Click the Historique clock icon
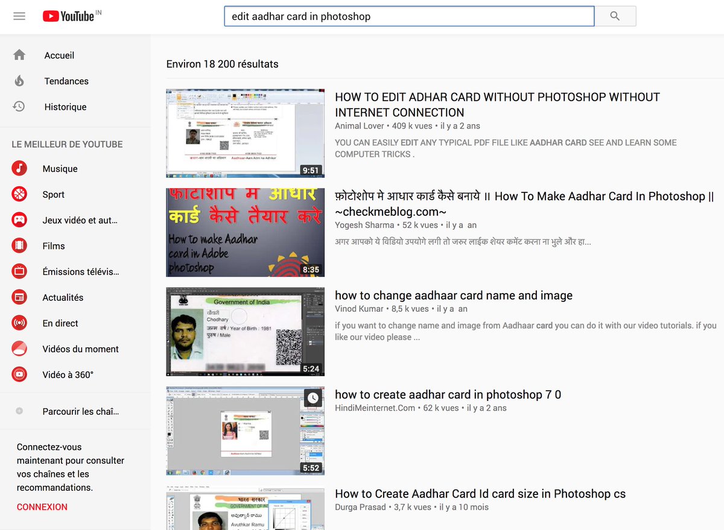This screenshot has height=530, width=724. click(x=19, y=107)
